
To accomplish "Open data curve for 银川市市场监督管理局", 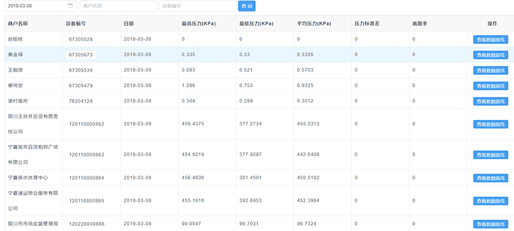I will point(490,224).
